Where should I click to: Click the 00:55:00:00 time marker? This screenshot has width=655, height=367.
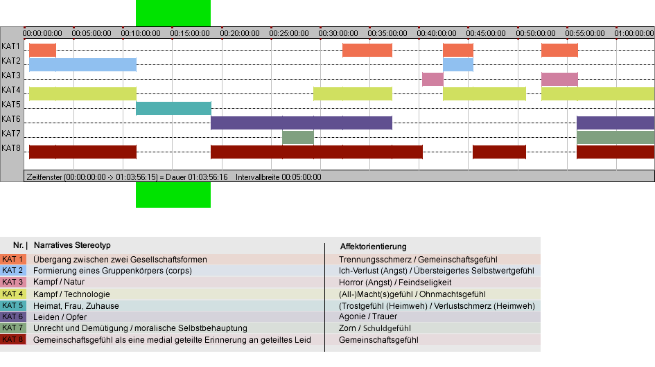[x=585, y=33]
